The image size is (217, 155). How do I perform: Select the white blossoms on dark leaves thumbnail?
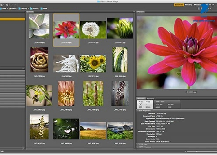click(x=66, y=129)
